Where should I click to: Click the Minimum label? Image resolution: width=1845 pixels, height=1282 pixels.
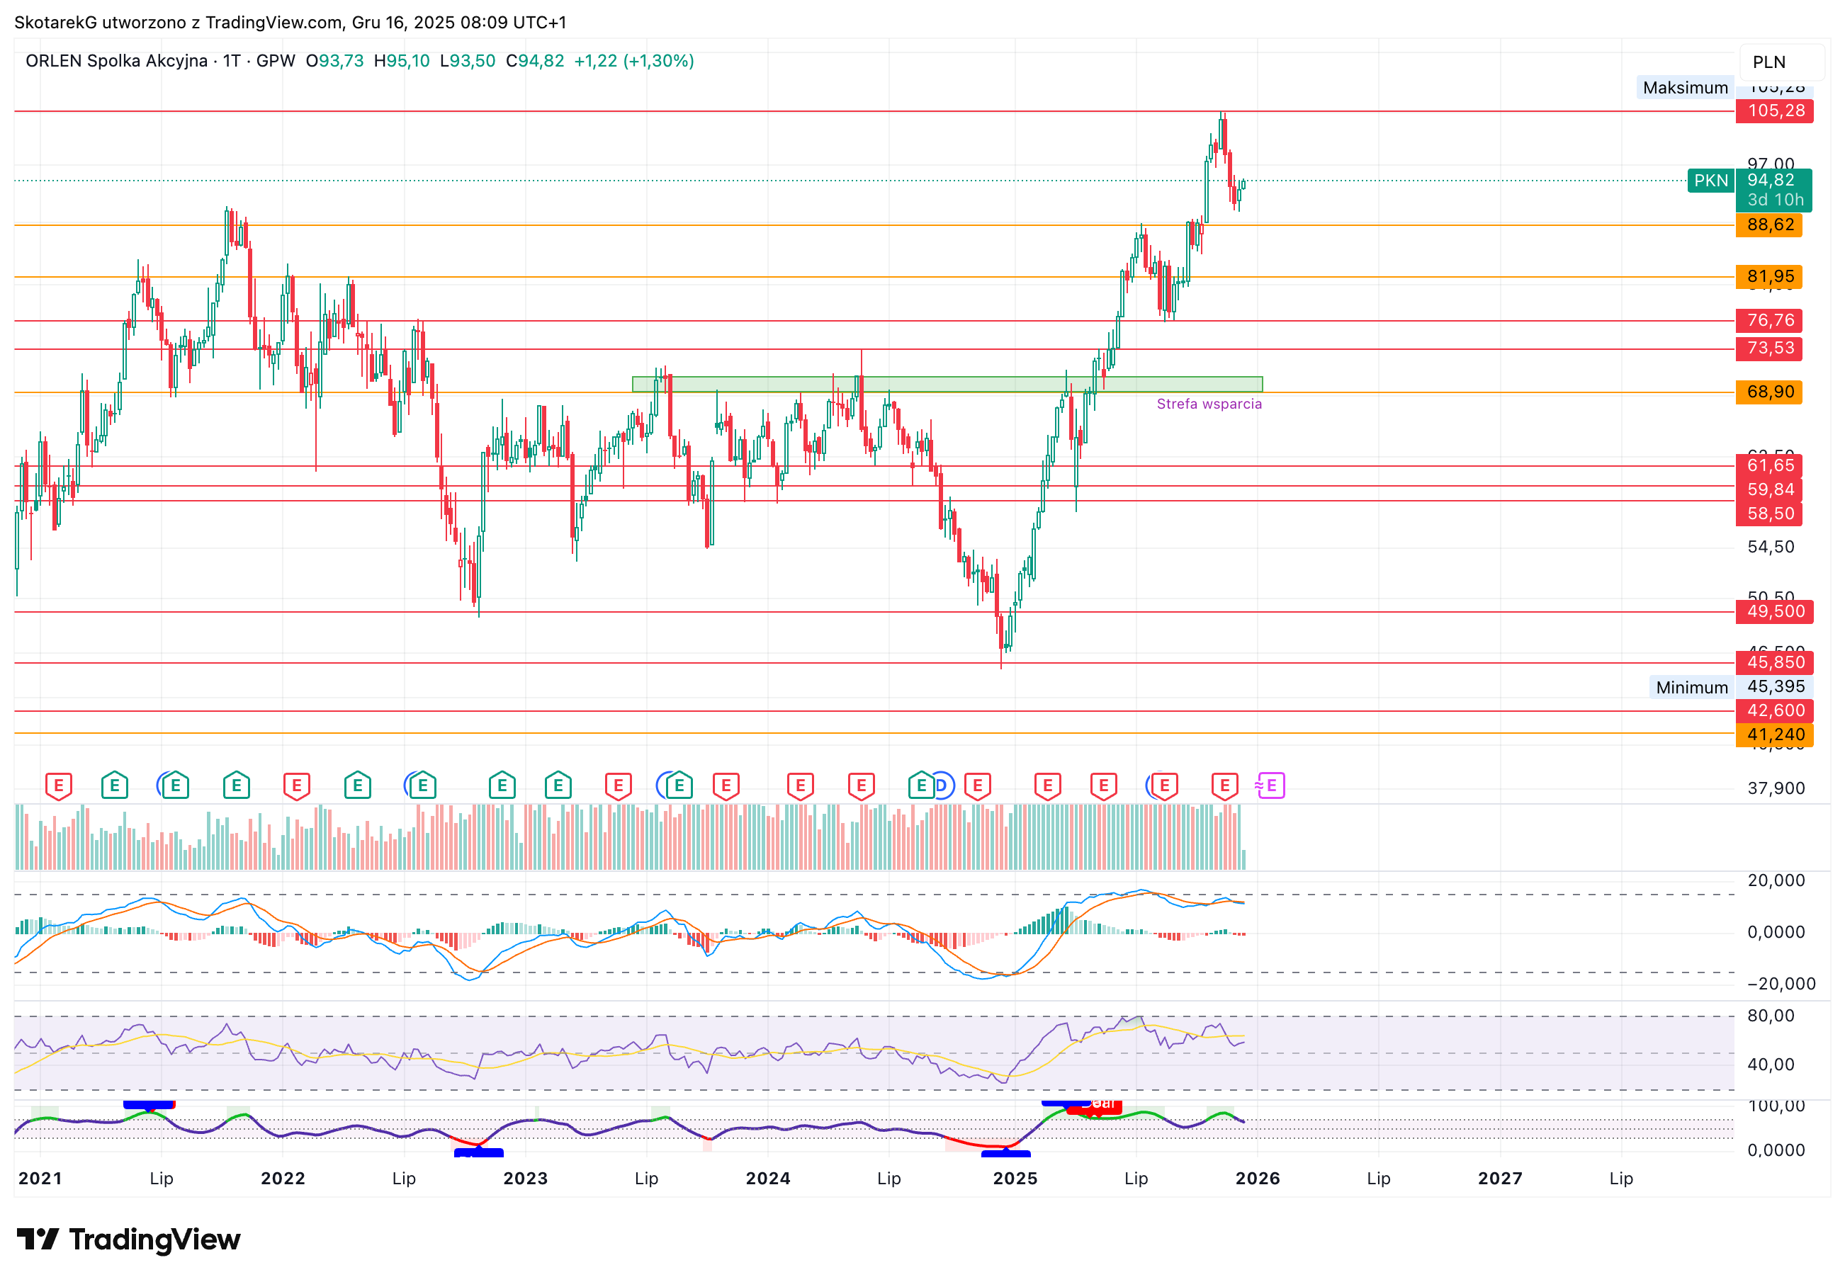1691,688
